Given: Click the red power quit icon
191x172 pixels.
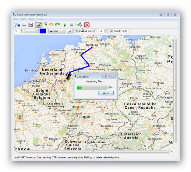Looking at the screenshot, I should (87, 25).
